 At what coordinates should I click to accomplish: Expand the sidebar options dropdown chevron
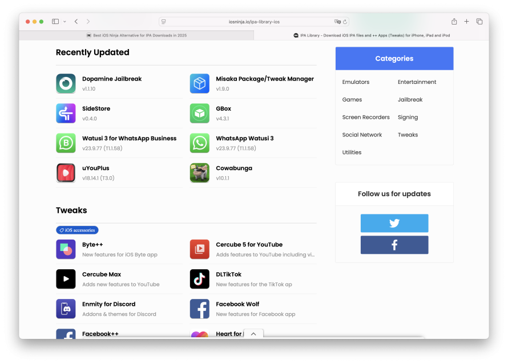(65, 22)
